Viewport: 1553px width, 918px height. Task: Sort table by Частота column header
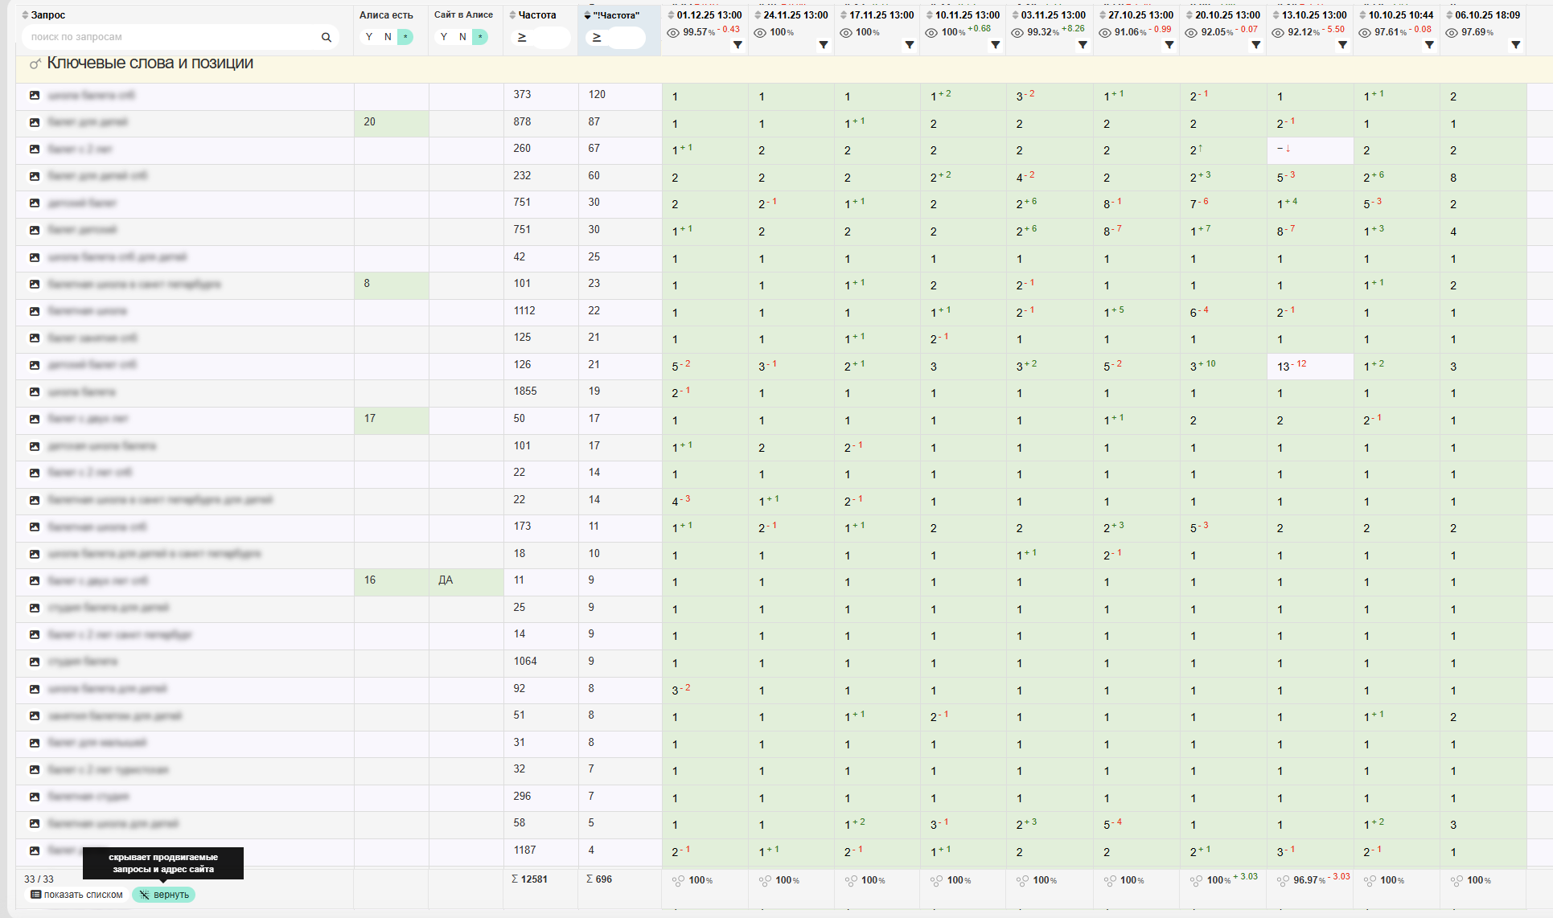click(536, 15)
